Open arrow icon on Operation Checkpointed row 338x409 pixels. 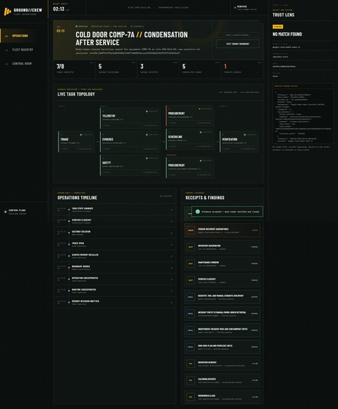point(172,279)
